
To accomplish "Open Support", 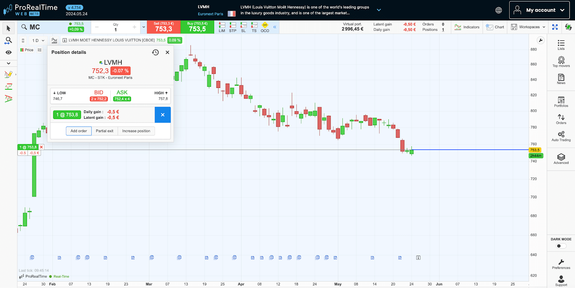I will click(561, 281).
